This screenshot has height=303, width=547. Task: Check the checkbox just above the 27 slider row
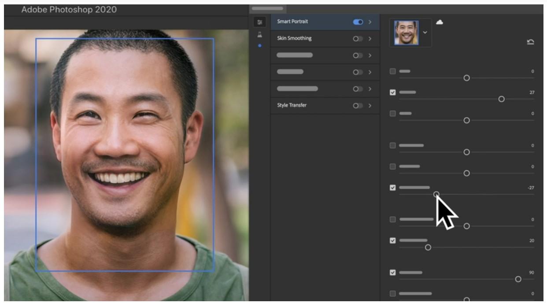coord(393,71)
